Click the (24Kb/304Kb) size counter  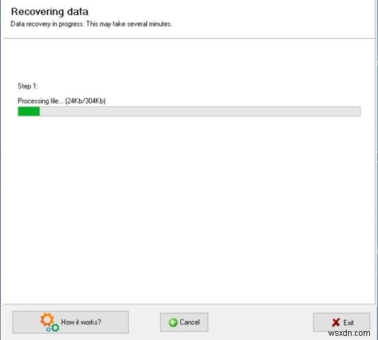pos(86,101)
